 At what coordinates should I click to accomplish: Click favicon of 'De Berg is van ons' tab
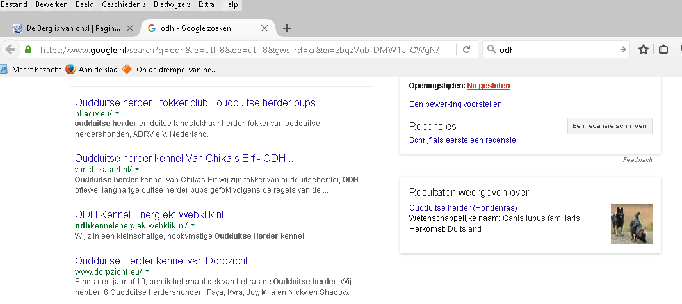pyautogui.click(x=17, y=28)
